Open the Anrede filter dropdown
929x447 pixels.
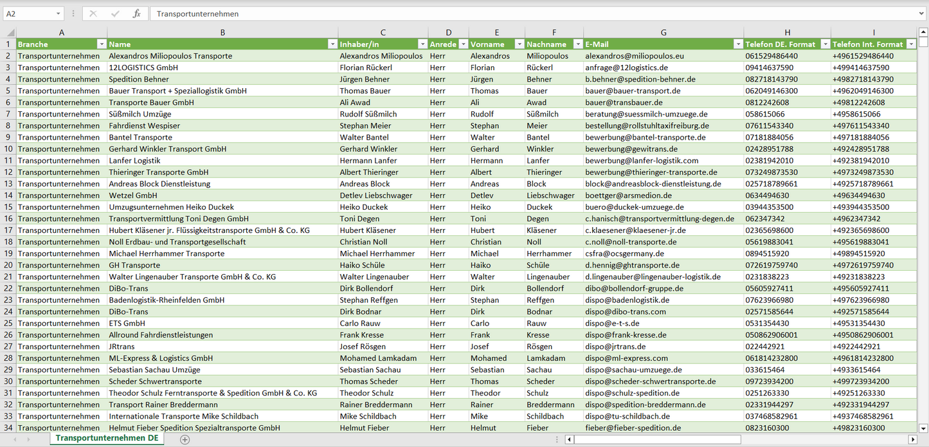coord(462,44)
